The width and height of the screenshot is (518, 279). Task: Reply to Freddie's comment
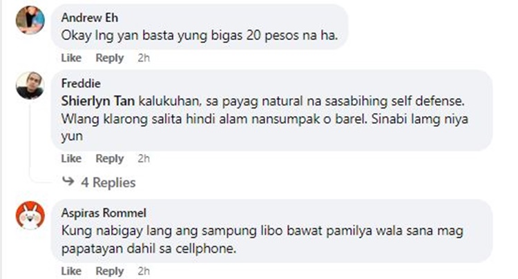[110, 159]
